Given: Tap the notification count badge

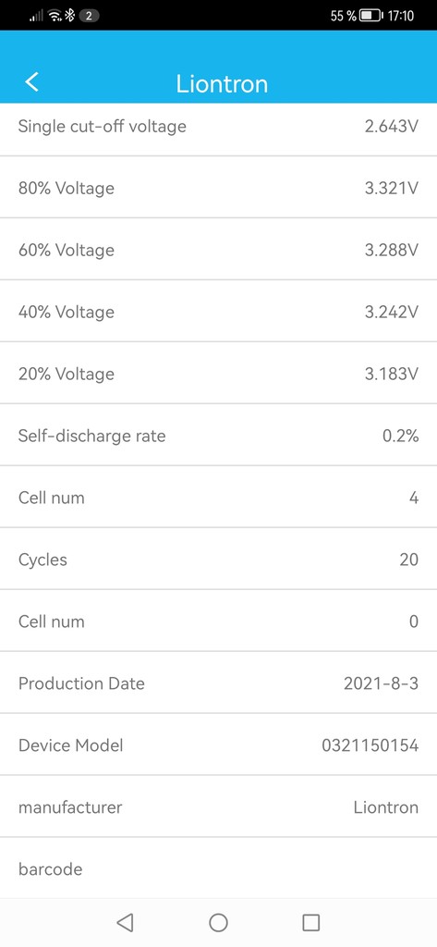Looking at the screenshot, I should coord(89,16).
